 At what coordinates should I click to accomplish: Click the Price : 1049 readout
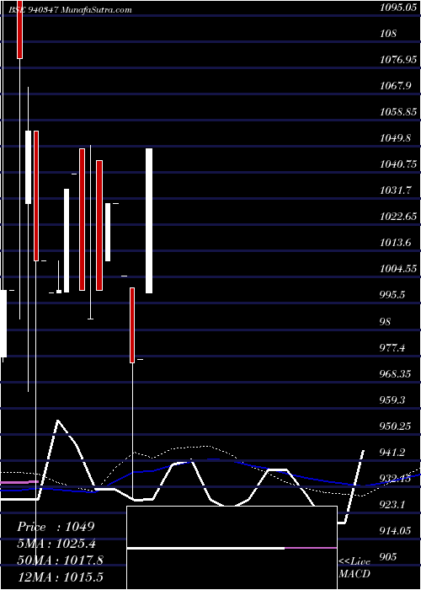click(56, 527)
